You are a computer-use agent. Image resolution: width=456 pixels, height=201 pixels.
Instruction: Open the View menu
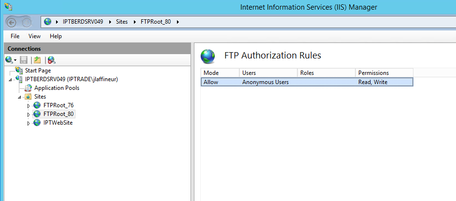[x=35, y=36]
